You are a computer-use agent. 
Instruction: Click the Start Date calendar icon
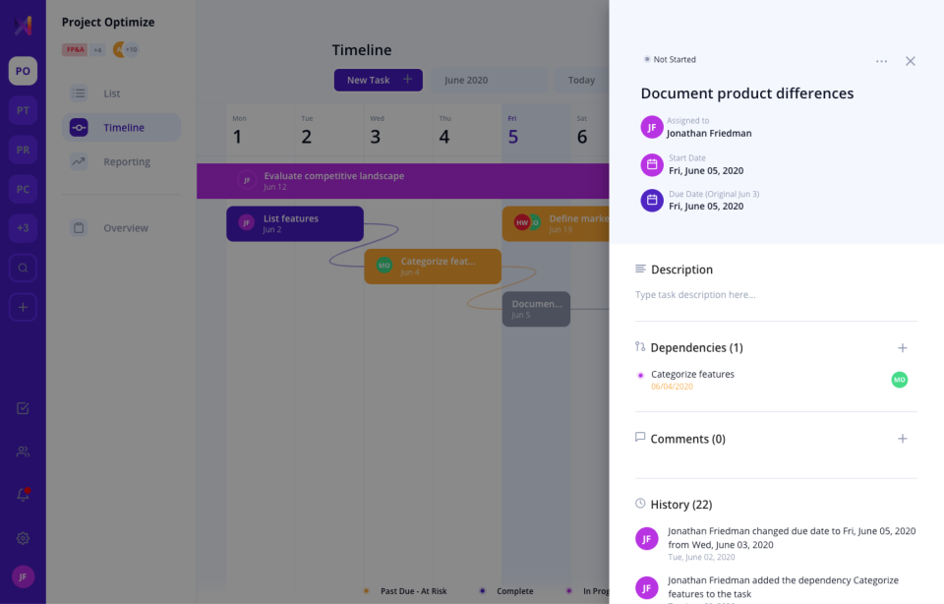[652, 164]
